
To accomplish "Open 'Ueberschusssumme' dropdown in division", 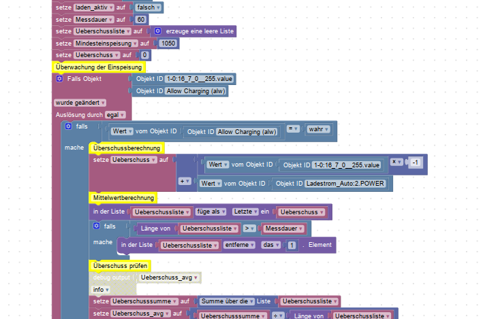I will 232,316.
